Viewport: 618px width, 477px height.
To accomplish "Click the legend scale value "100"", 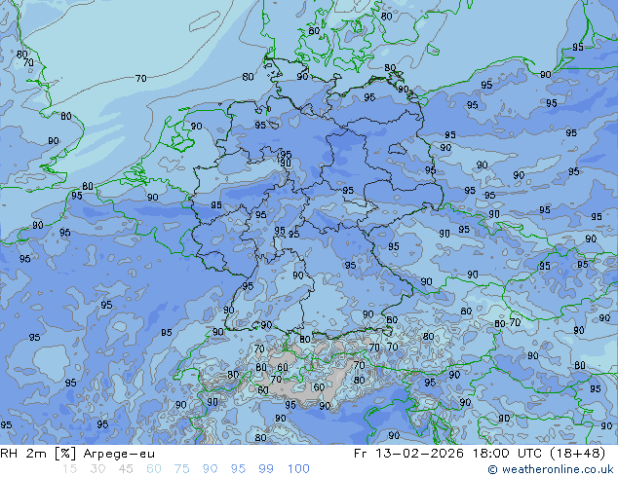I will pos(298,469).
